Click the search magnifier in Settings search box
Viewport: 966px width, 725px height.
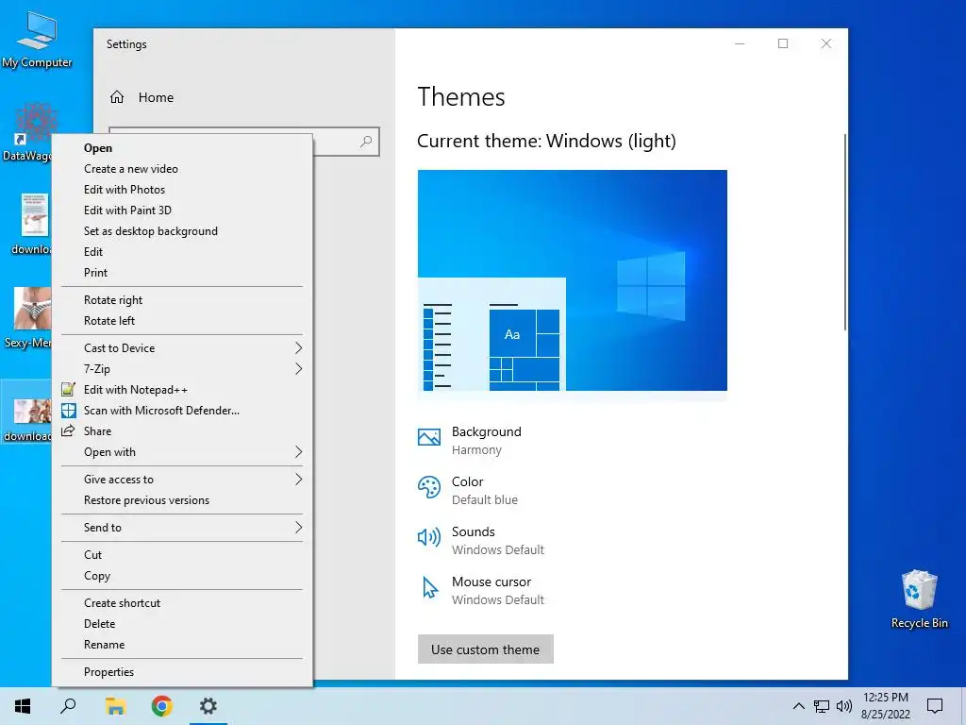[366, 142]
